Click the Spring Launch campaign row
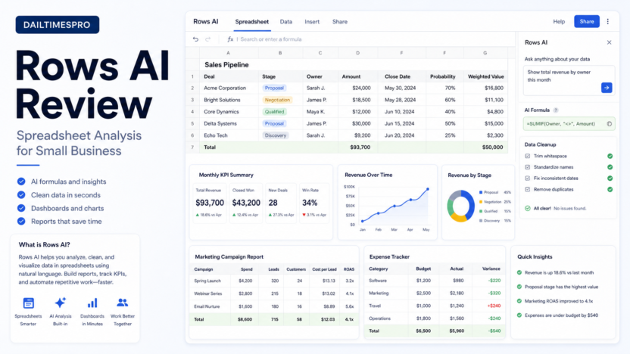The width and height of the screenshot is (630, 354). pos(273,281)
